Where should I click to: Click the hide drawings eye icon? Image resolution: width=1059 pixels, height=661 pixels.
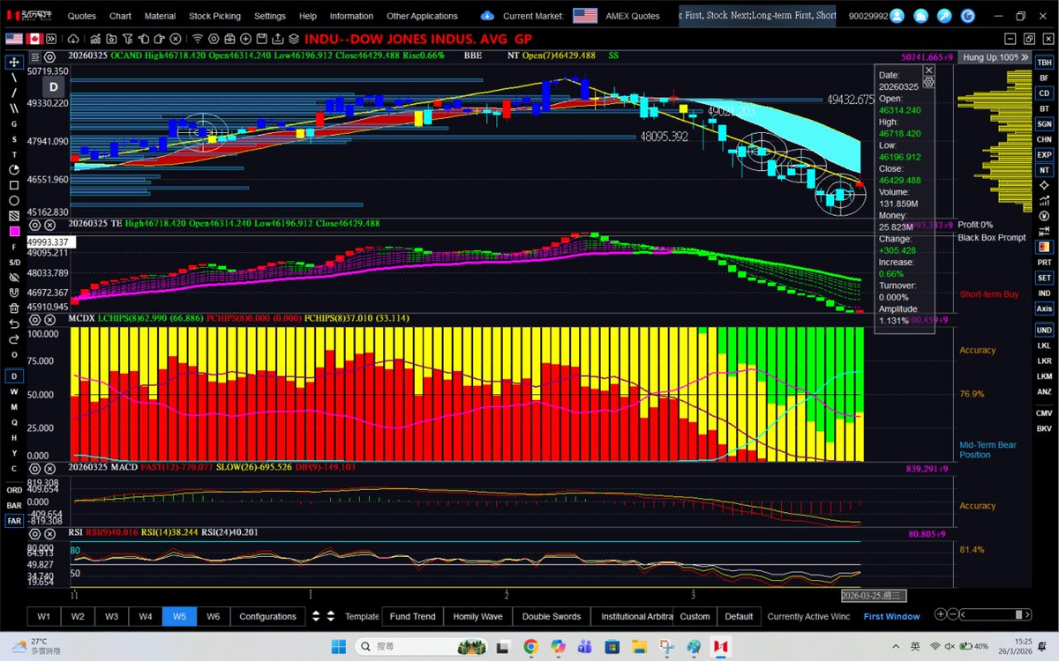click(x=14, y=278)
